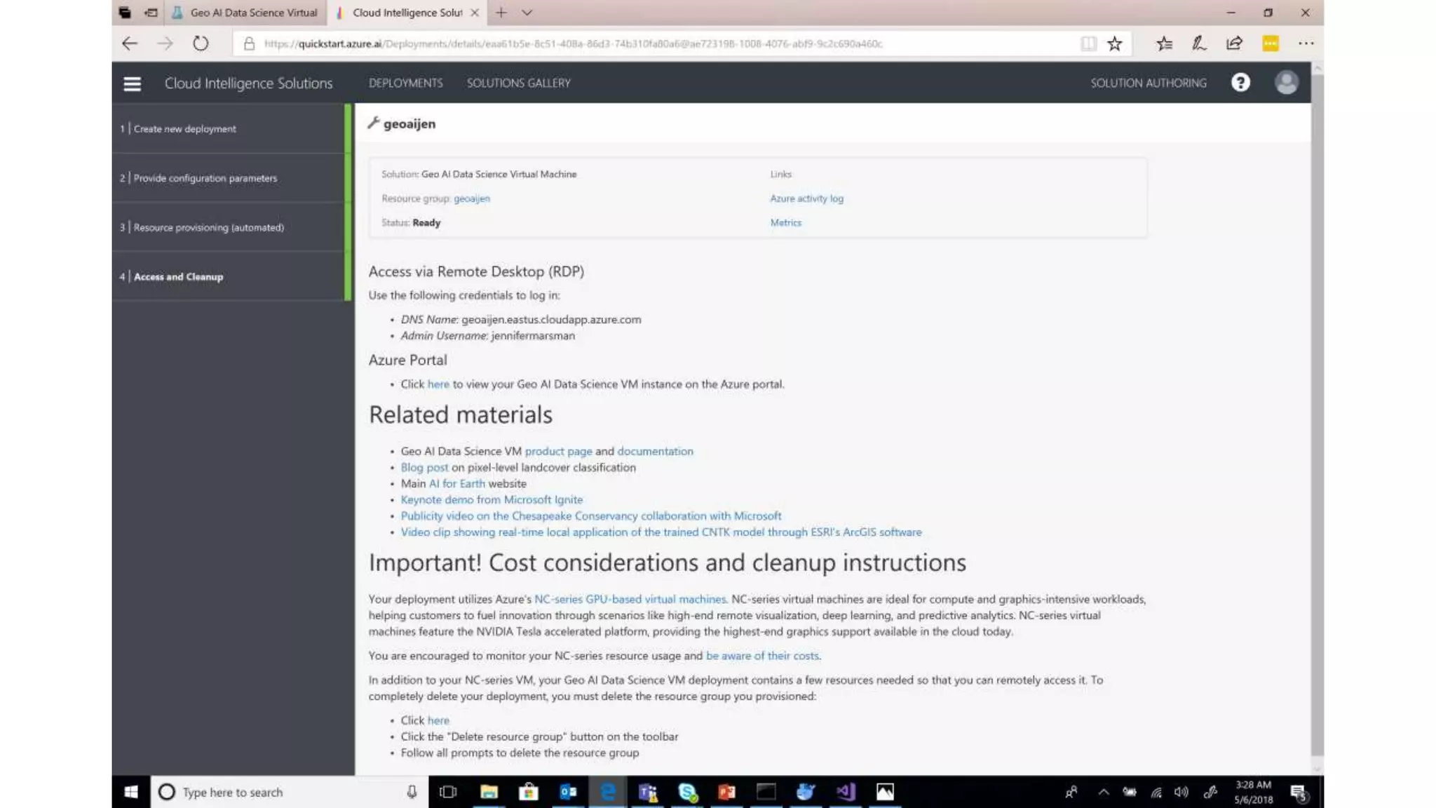
Task: Click the Azure activity log link
Action: [806, 198]
